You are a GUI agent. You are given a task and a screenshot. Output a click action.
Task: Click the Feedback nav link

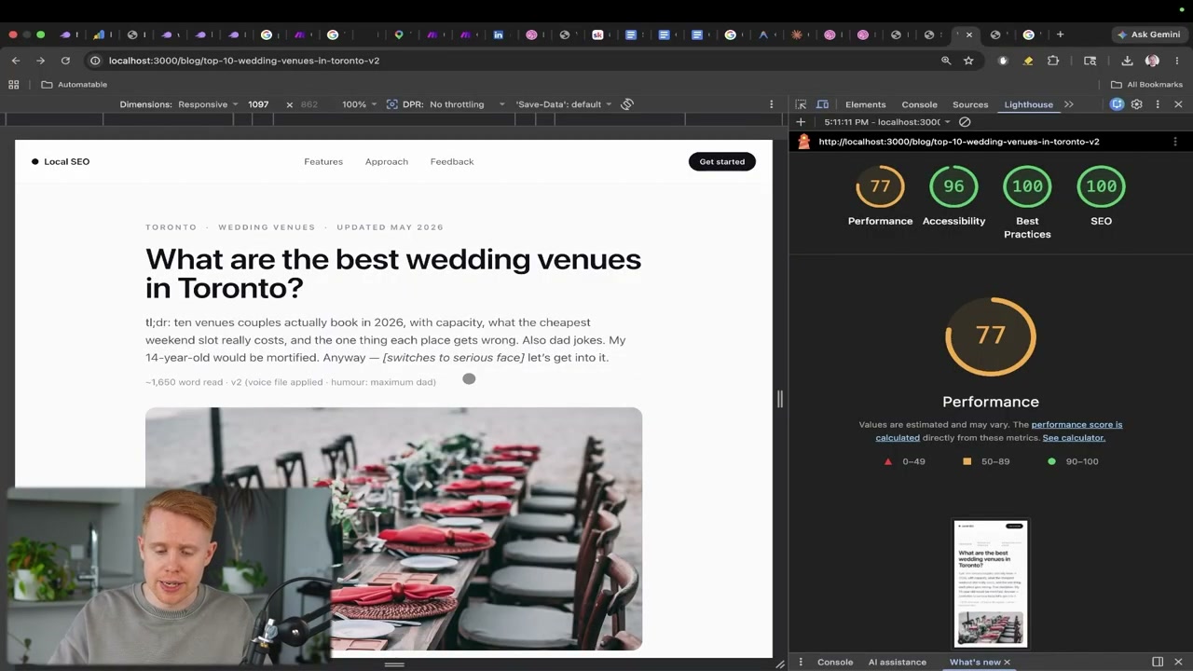coord(452,161)
